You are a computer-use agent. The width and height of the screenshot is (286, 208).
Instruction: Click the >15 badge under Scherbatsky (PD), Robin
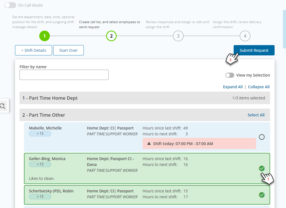(x=40, y=197)
